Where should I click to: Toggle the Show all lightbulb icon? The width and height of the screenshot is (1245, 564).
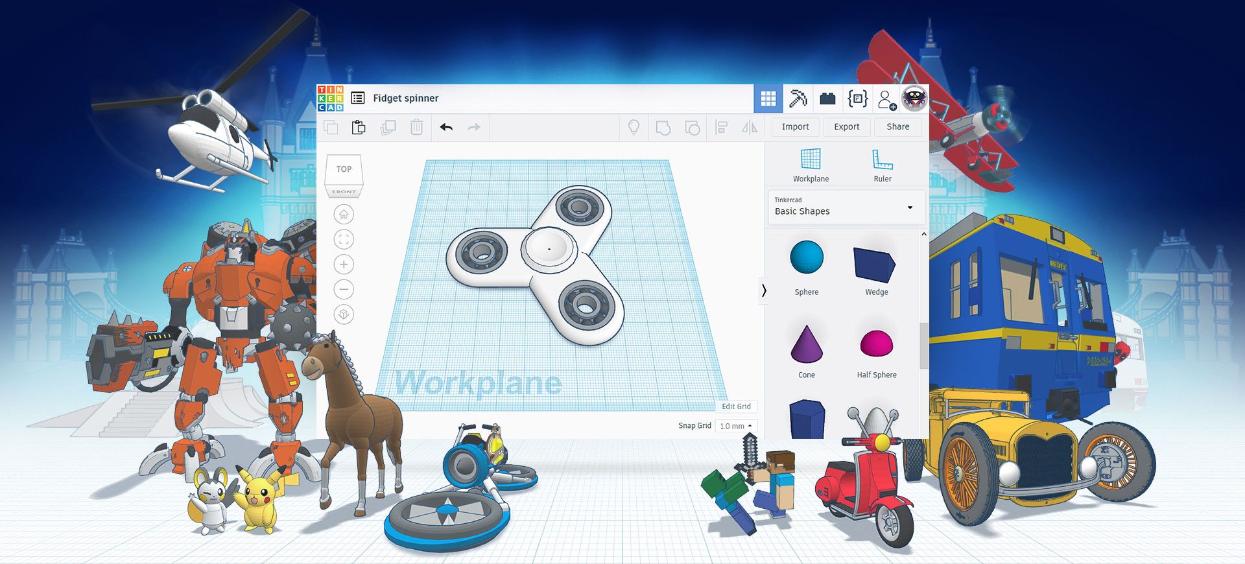coord(634,127)
